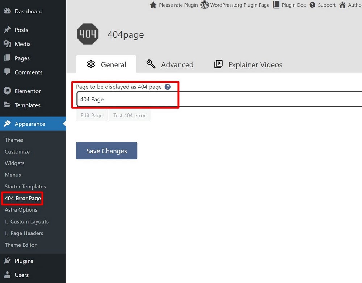Click help icon beside 404 page label
362x283 pixels.
click(x=167, y=87)
